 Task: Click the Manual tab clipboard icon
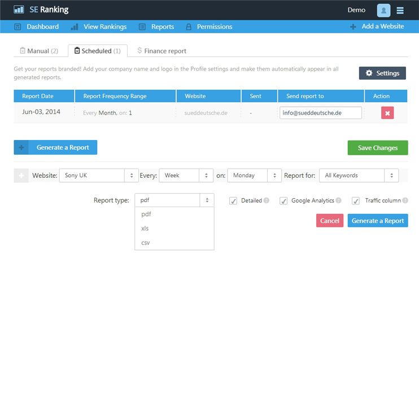click(23, 50)
